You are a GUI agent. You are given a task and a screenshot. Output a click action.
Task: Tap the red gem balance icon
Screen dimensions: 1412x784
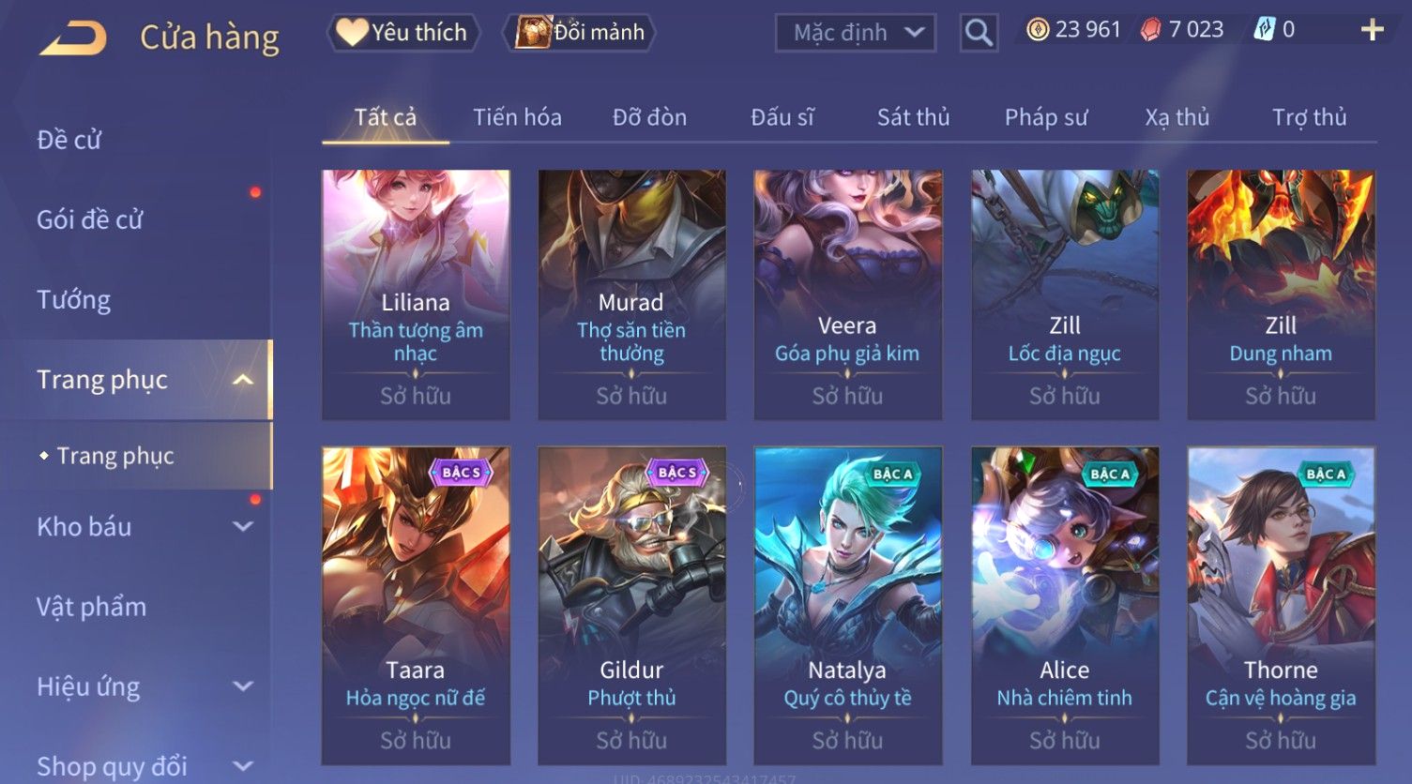pos(1150,30)
